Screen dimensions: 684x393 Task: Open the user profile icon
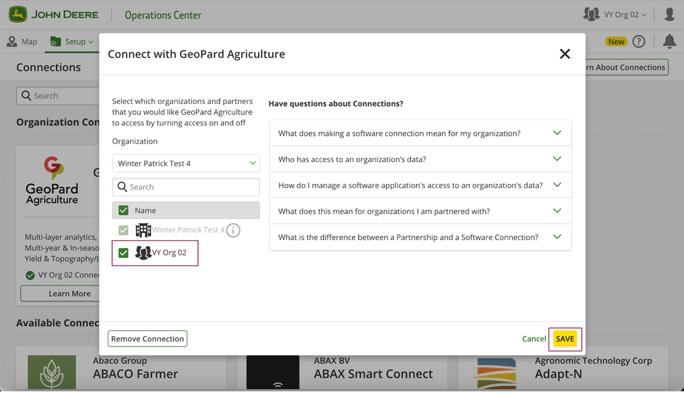click(669, 15)
